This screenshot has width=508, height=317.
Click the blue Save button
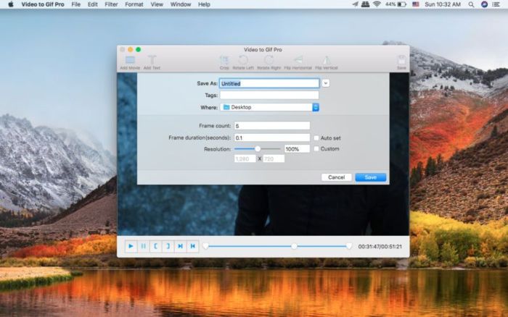(370, 177)
